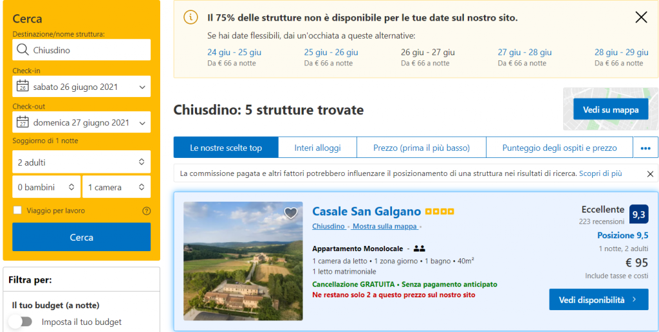Sort by Prezzo (prima il più basso)

(422, 148)
